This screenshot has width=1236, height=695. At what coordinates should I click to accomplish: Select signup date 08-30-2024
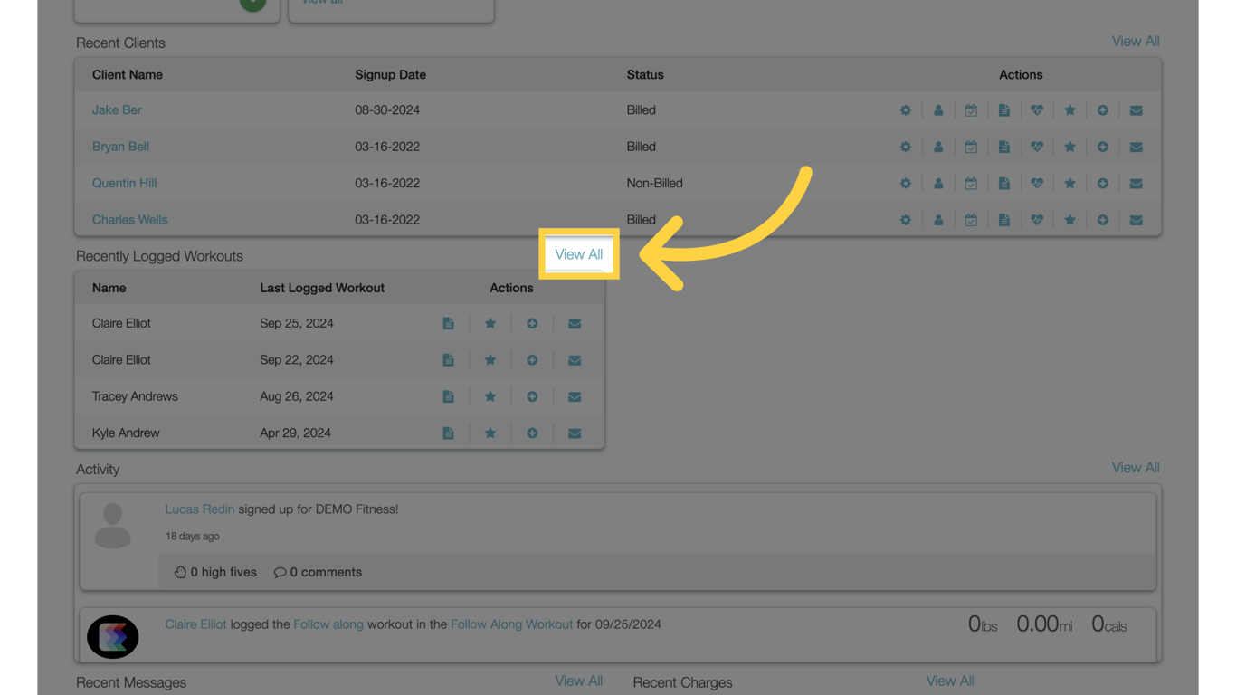click(x=387, y=109)
